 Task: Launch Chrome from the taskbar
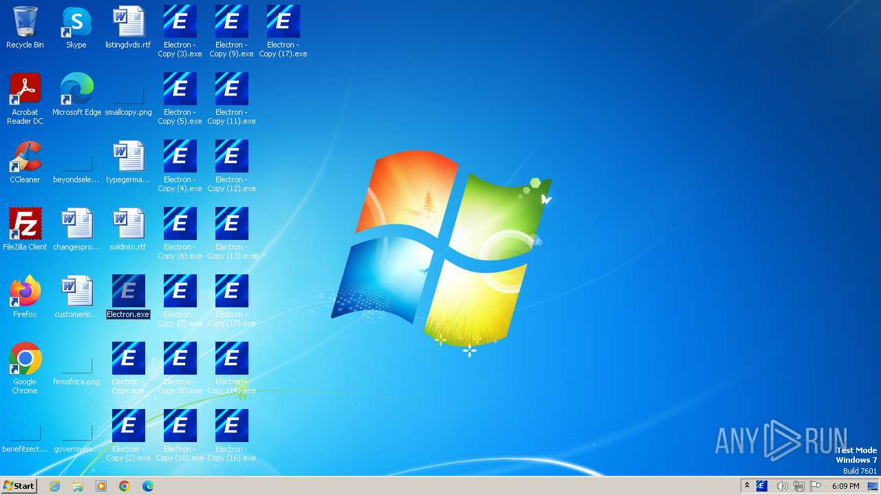click(x=124, y=486)
